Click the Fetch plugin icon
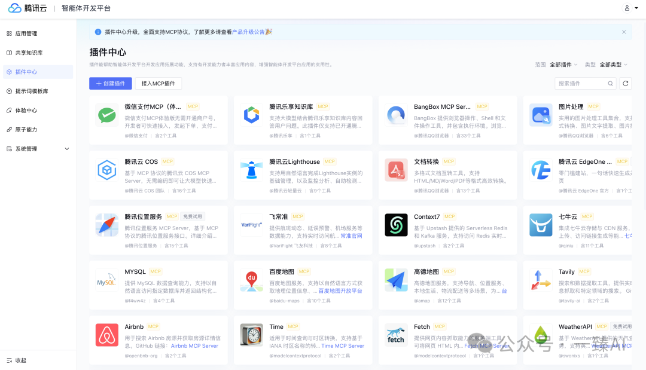The height and width of the screenshot is (370, 646). 396,335
